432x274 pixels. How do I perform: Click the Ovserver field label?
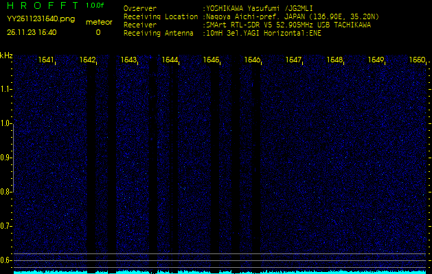point(140,8)
